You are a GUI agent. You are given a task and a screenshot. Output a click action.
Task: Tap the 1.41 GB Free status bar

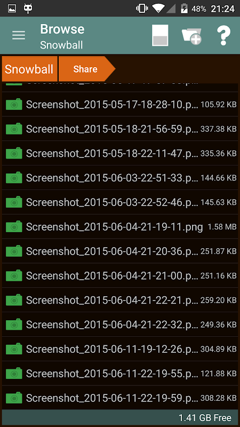pos(120,417)
